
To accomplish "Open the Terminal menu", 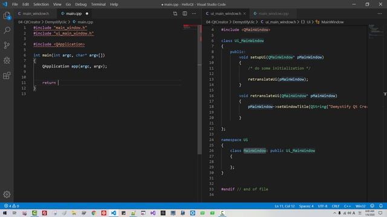I will coord(98,4).
